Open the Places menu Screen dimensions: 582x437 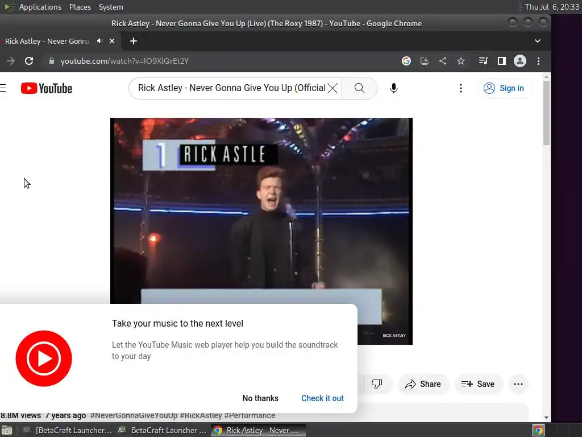point(80,7)
